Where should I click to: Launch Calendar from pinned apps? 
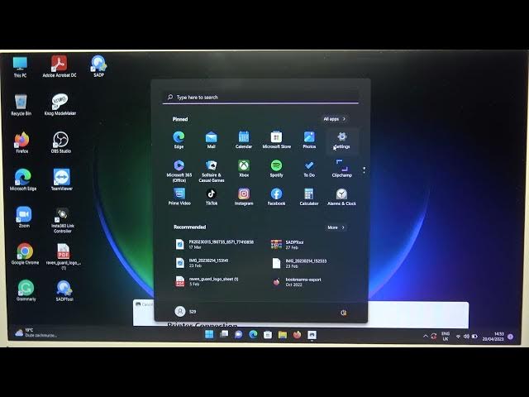[244, 140]
